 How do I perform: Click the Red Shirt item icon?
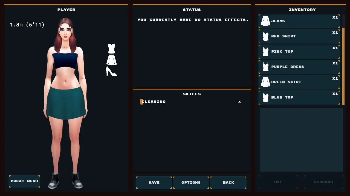coord(265,36)
